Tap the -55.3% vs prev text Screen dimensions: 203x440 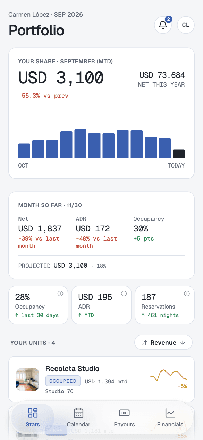coord(43,96)
